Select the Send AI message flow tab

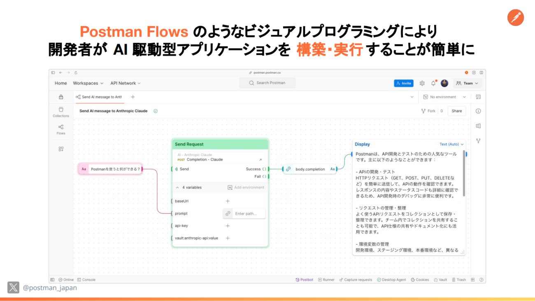click(99, 97)
